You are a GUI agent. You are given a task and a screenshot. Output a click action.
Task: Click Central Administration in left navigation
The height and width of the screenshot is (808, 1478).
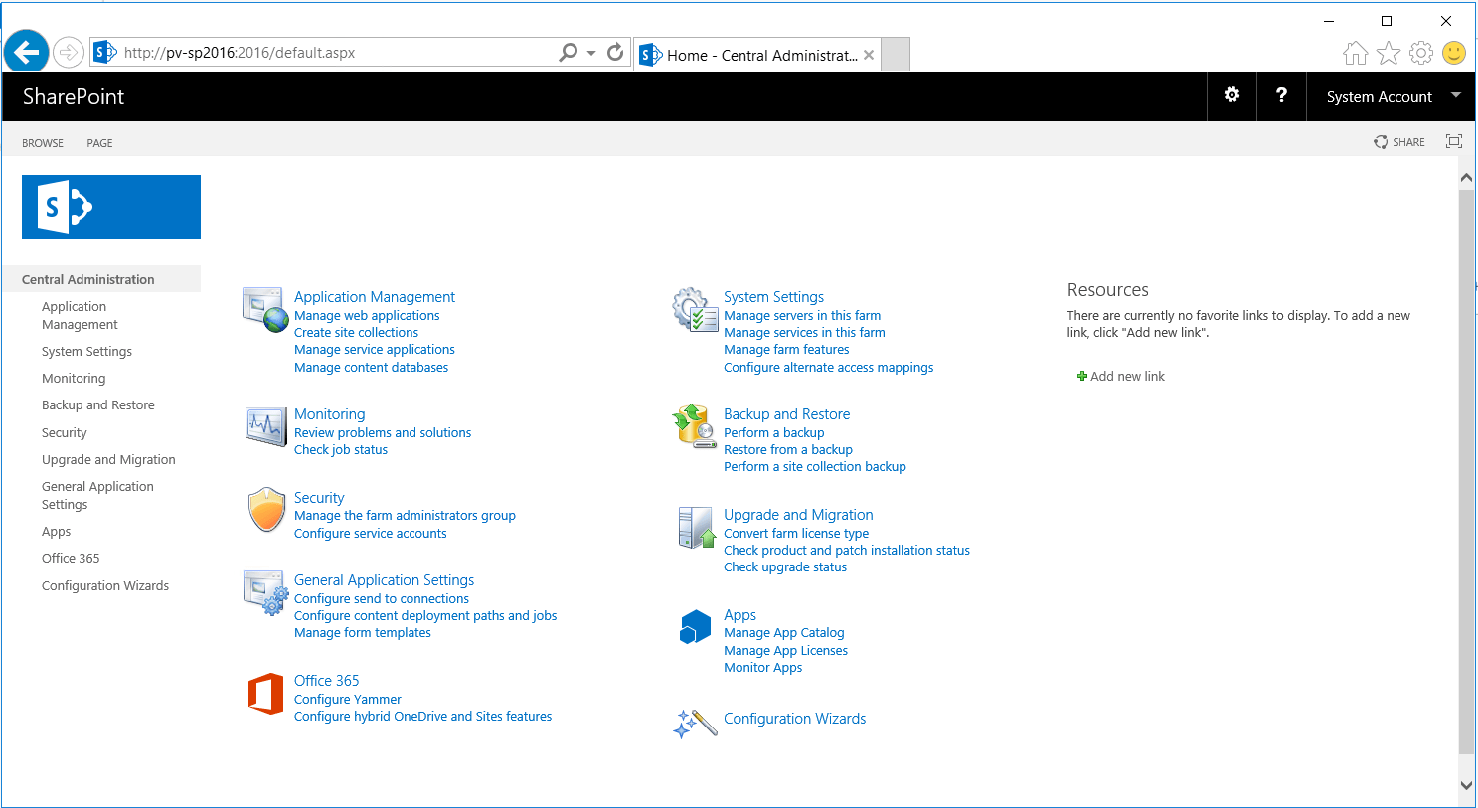pos(88,279)
